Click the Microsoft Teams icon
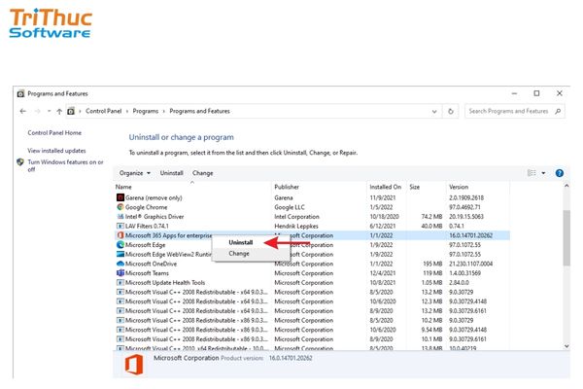Viewport: 583px width, 389px height. 120,273
